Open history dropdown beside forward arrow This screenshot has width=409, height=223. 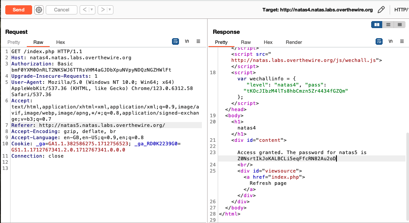click(x=110, y=10)
